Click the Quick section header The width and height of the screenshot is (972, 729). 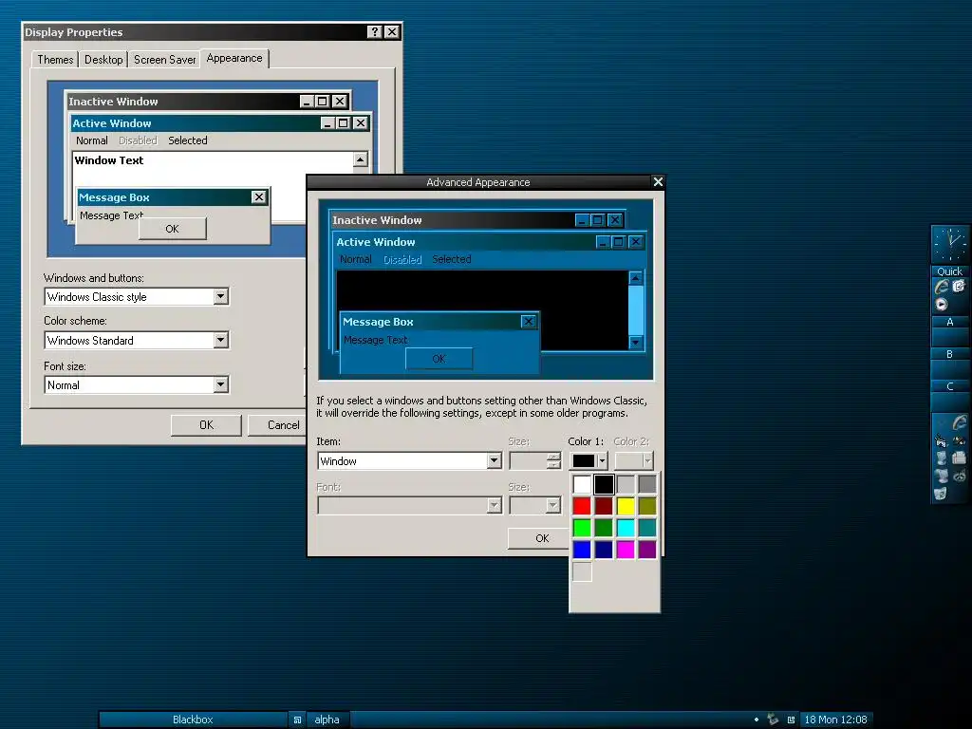[x=949, y=271]
